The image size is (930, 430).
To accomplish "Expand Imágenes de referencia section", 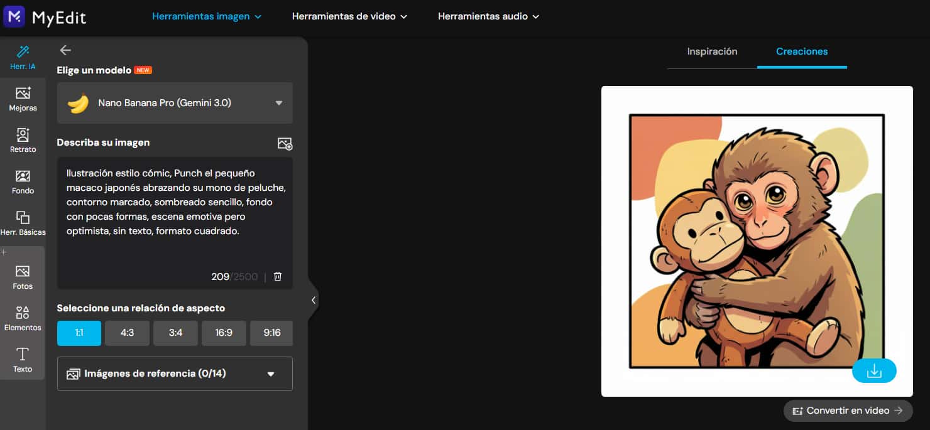I will pyautogui.click(x=175, y=374).
